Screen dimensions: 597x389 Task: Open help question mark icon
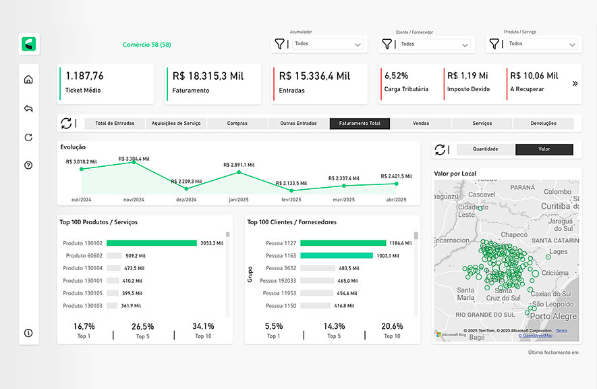click(28, 165)
